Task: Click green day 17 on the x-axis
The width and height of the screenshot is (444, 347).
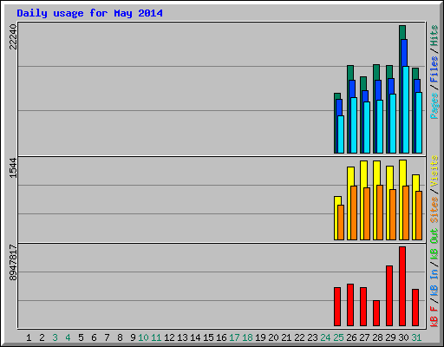Action: click(234, 337)
